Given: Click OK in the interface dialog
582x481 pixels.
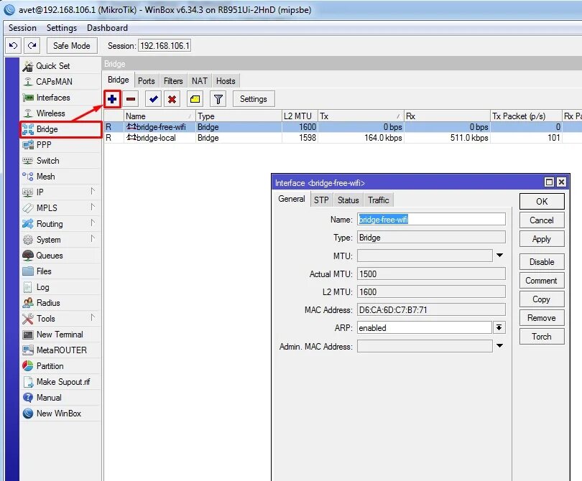Looking at the screenshot, I should (x=542, y=202).
